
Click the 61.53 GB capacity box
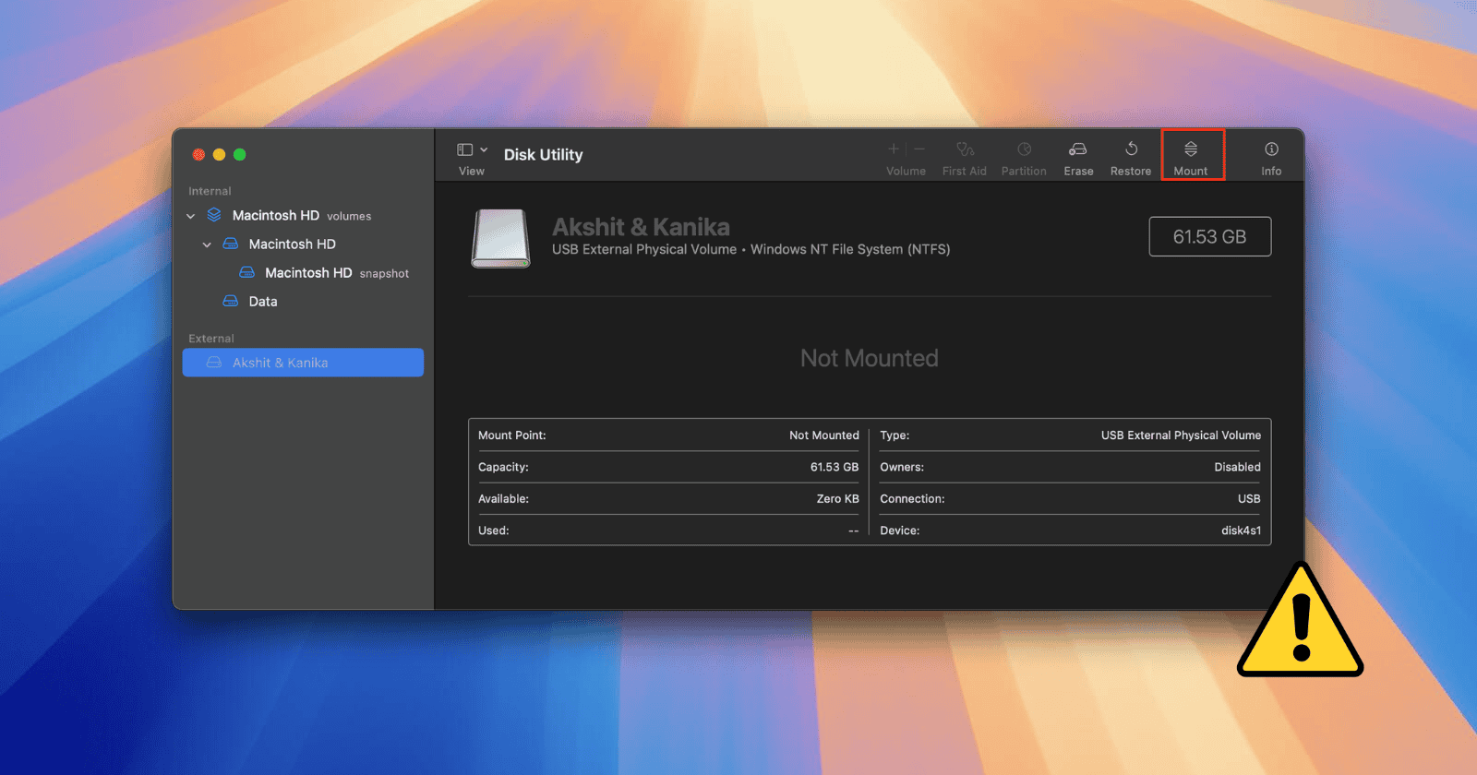tap(1209, 237)
